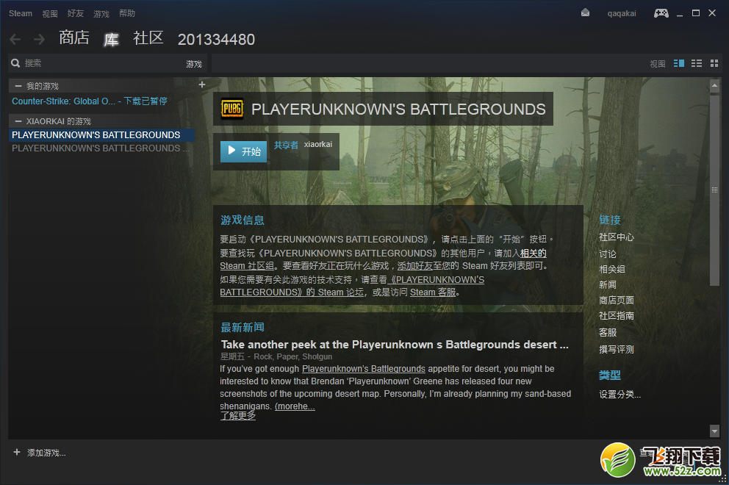Switch to the 库 tab

pos(111,40)
